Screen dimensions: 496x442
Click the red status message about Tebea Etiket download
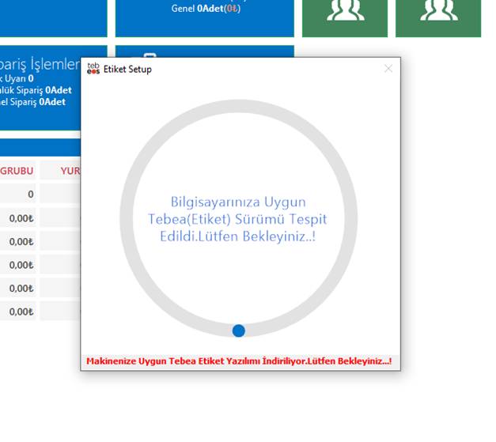coord(239,361)
